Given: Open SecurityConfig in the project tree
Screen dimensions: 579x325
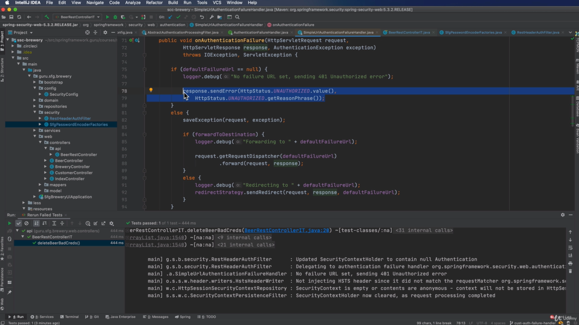Looking at the screenshot, I should 63,94.
